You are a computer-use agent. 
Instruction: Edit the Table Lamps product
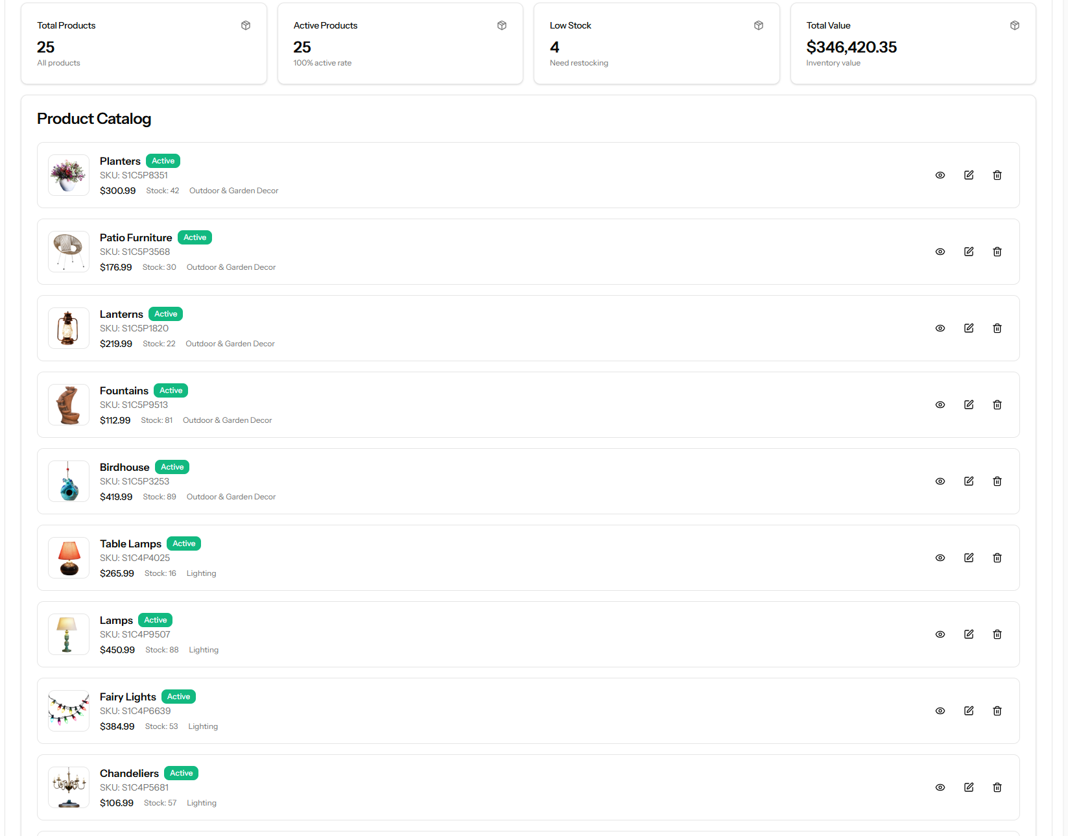click(969, 558)
